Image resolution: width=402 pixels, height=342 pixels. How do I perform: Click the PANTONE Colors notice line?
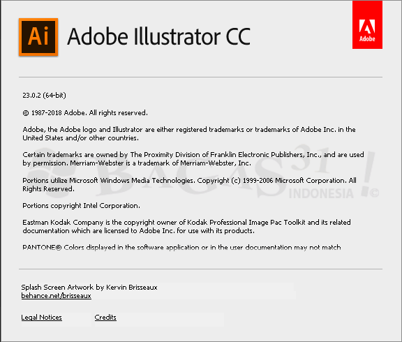(181, 247)
